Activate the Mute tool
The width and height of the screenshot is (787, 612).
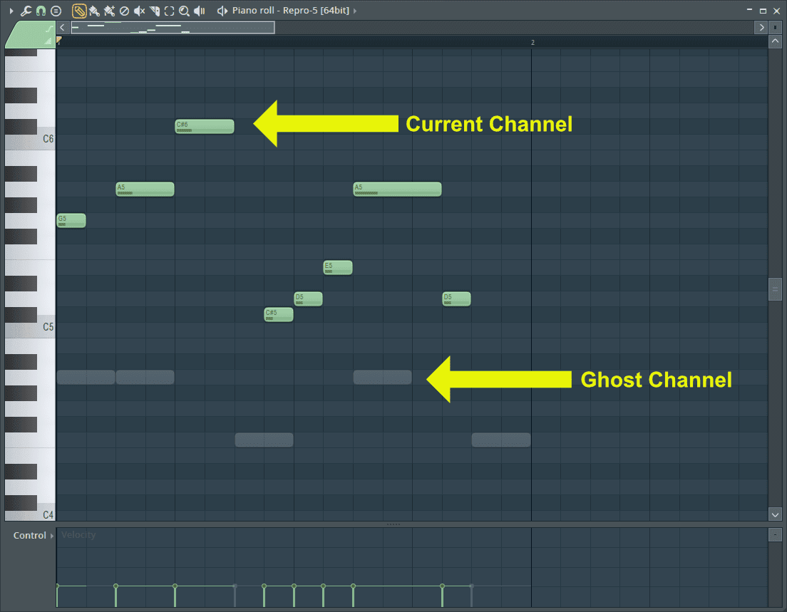pos(138,11)
